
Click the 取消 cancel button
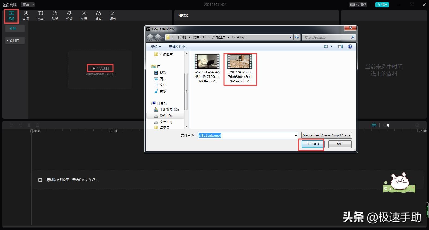coord(340,144)
